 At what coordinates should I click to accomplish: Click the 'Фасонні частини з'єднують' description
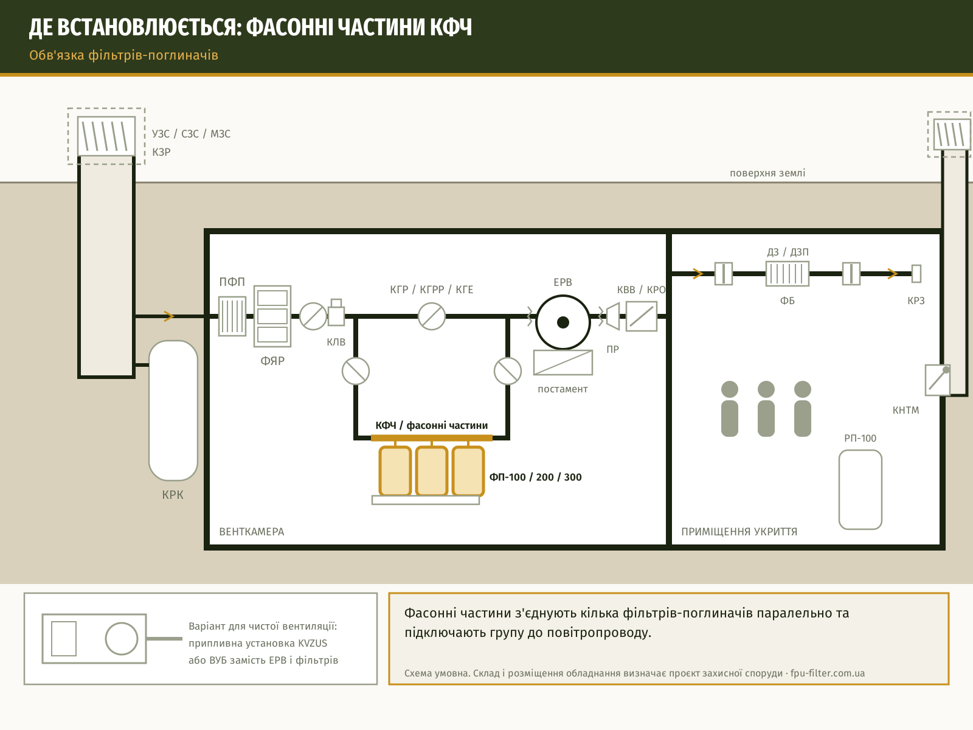coord(626,622)
